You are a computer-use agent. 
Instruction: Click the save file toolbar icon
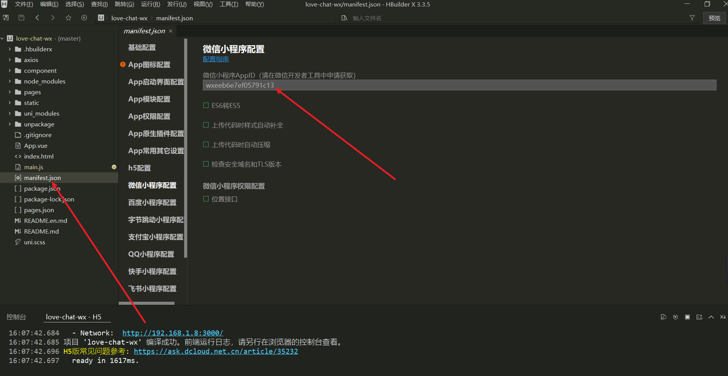coord(21,18)
